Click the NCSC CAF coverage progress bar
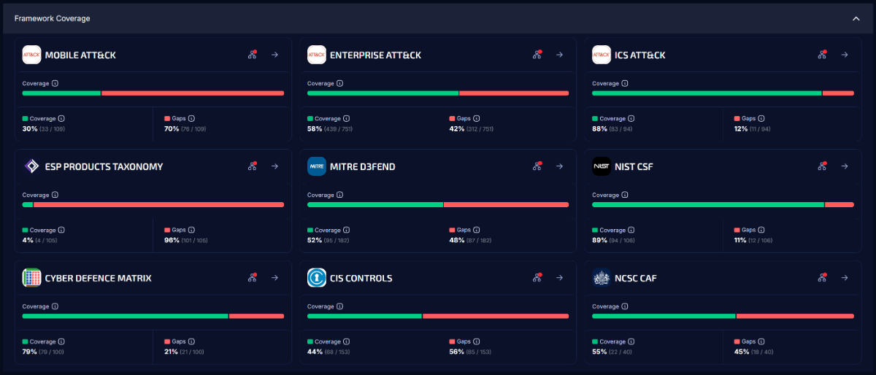 coord(723,316)
